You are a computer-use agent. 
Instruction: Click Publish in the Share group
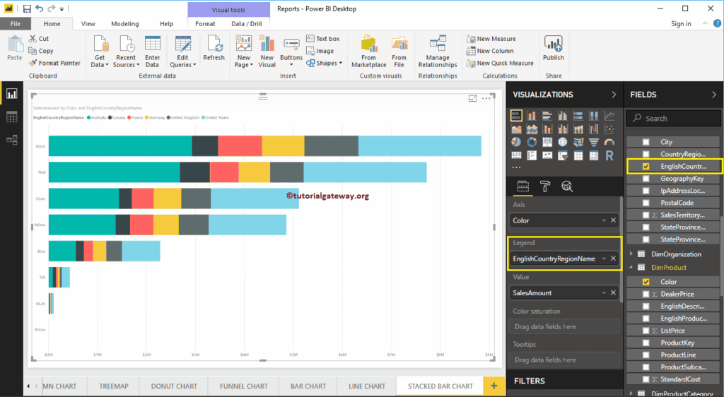(x=553, y=48)
